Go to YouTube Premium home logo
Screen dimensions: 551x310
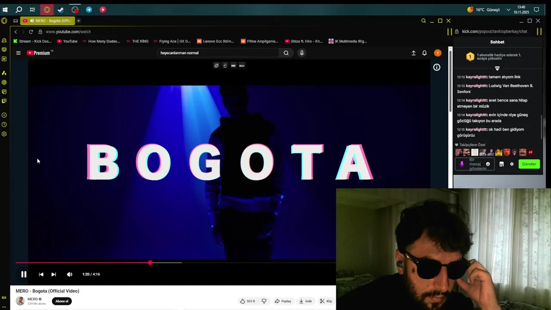[39, 53]
